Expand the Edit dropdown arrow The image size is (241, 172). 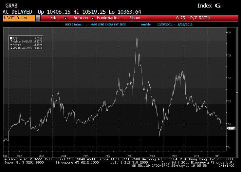coord(65,18)
